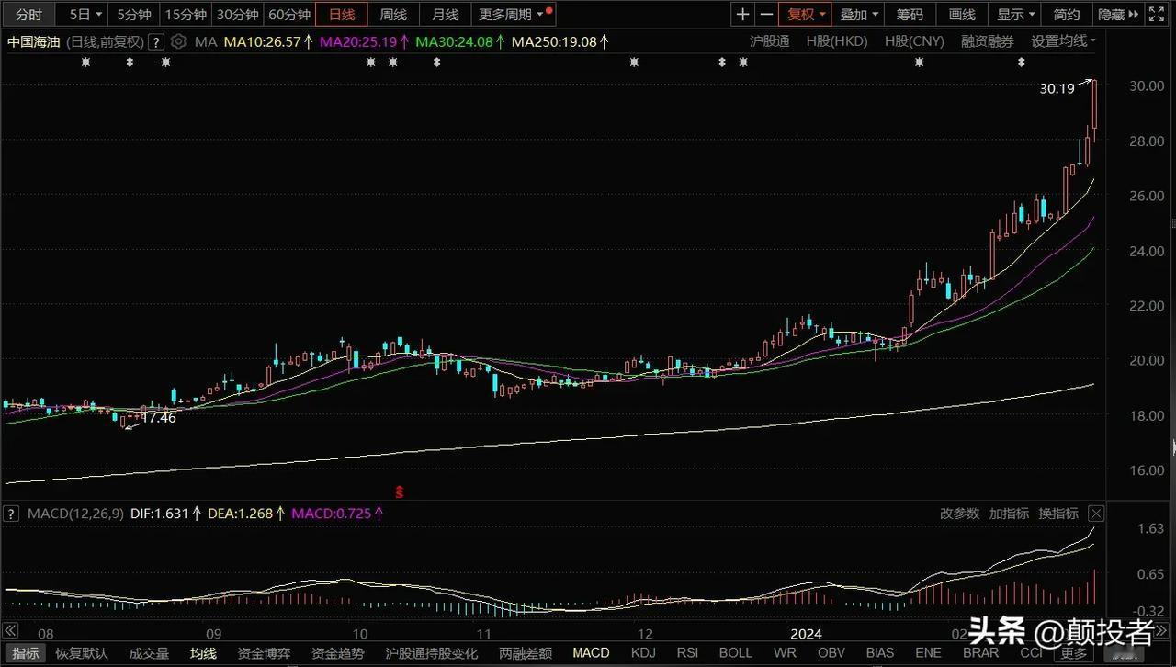Close the MACD sub-panel with X icon
Viewport: 1176px width, 667px height.
pos(1096,514)
